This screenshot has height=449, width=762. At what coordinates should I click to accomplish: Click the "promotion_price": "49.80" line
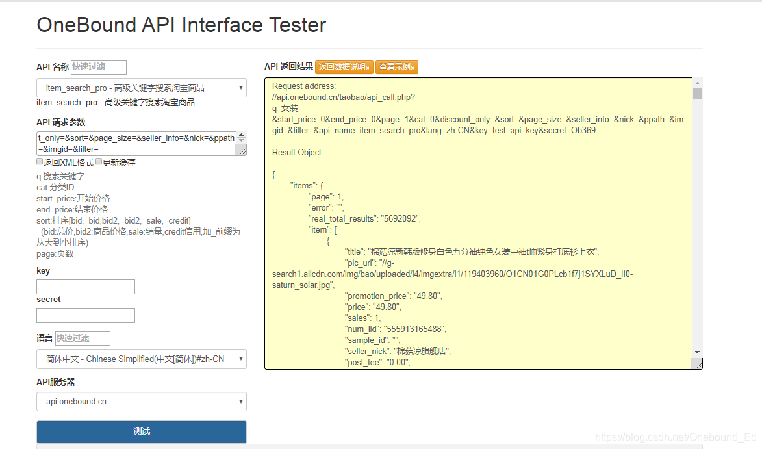(x=394, y=296)
